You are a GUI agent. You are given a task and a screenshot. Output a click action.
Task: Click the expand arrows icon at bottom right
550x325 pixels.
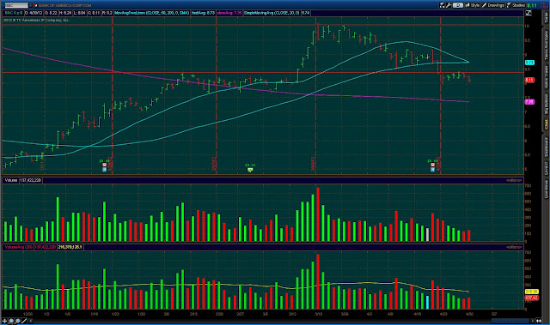539,321
